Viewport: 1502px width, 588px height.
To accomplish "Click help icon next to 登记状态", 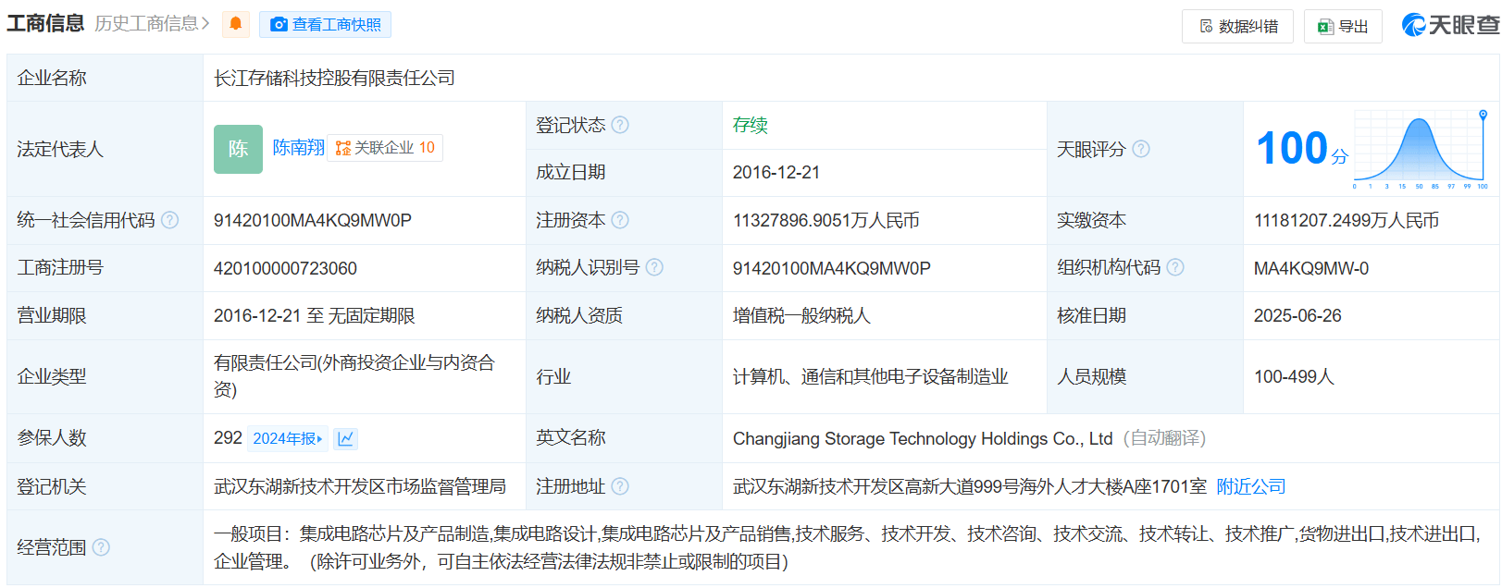I will click(x=620, y=125).
